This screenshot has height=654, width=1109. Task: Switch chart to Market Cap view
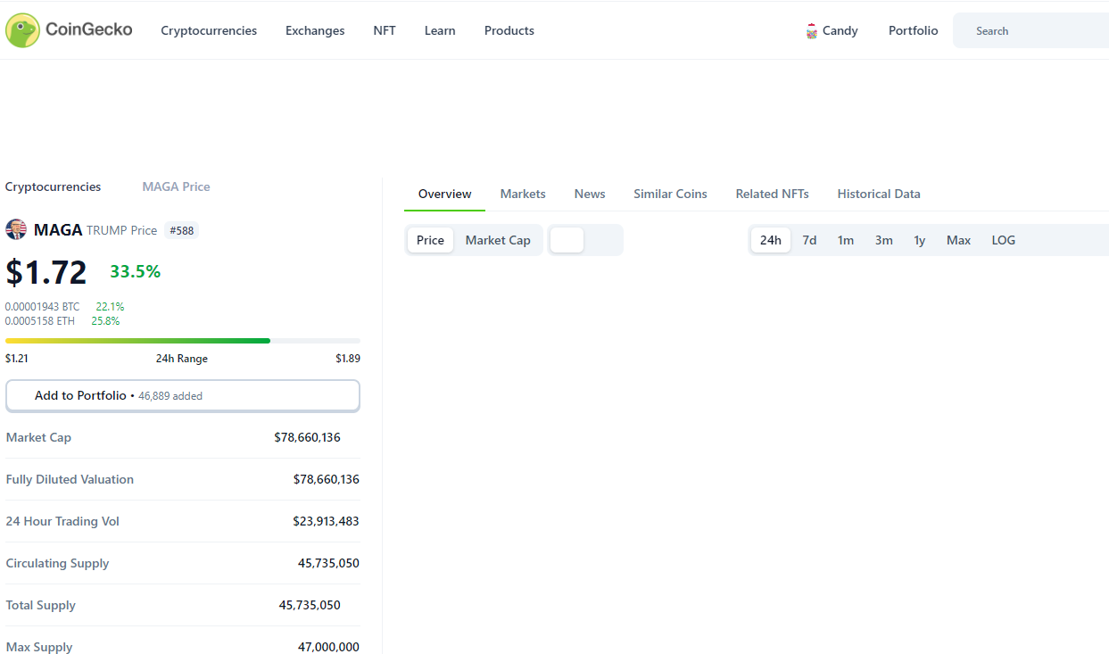click(x=498, y=240)
